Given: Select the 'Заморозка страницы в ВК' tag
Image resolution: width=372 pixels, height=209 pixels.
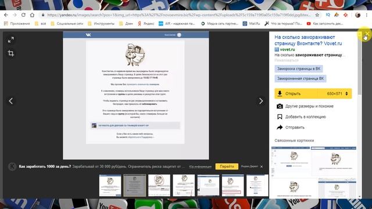Looking at the screenshot, I should 299,69.
